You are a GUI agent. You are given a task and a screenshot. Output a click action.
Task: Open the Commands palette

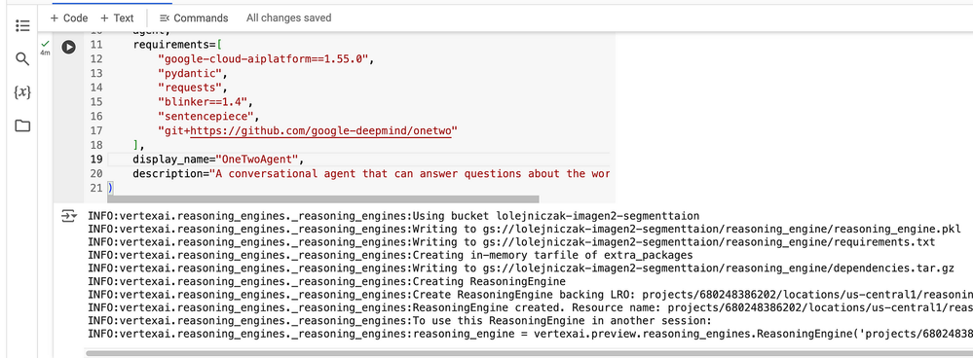pos(194,18)
